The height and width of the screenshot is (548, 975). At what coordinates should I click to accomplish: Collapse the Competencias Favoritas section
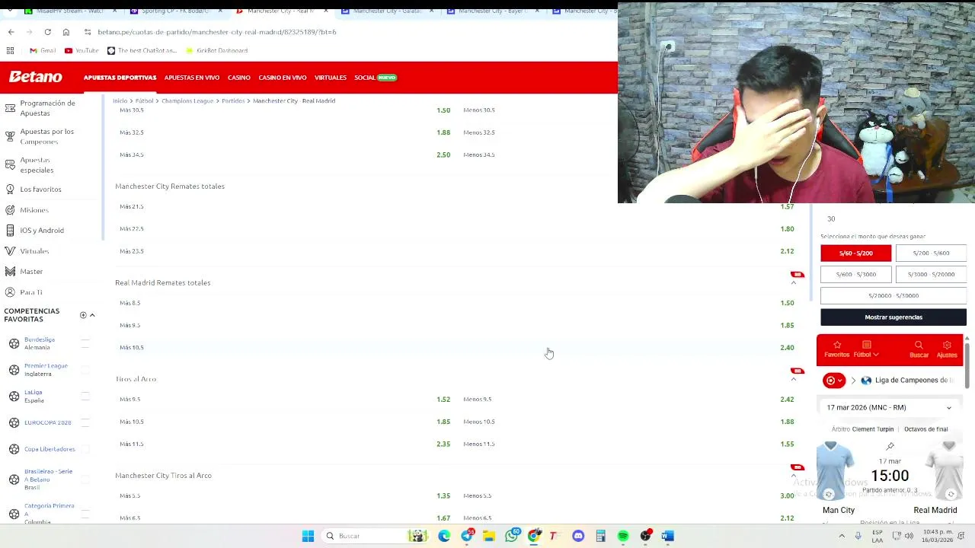(x=92, y=315)
